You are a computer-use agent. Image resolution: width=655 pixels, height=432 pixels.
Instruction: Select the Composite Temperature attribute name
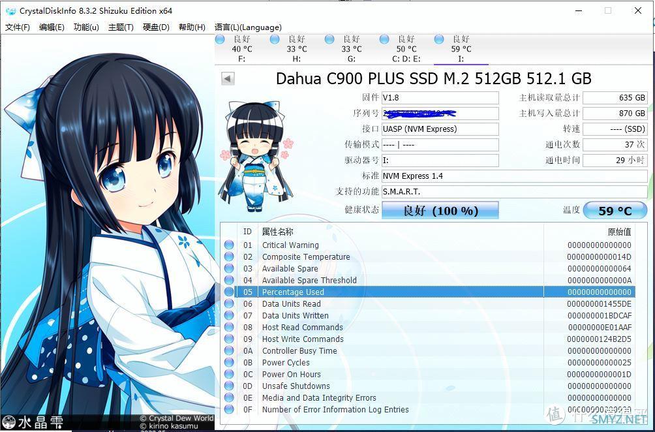(306, 257)
